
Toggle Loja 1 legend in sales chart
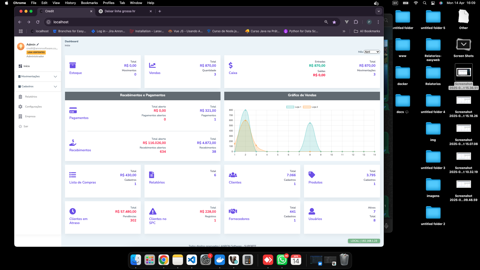click(294, 107)
